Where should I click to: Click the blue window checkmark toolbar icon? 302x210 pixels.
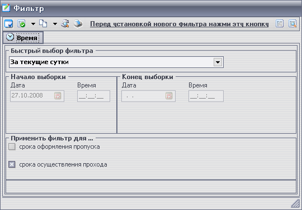coord(8,24)
